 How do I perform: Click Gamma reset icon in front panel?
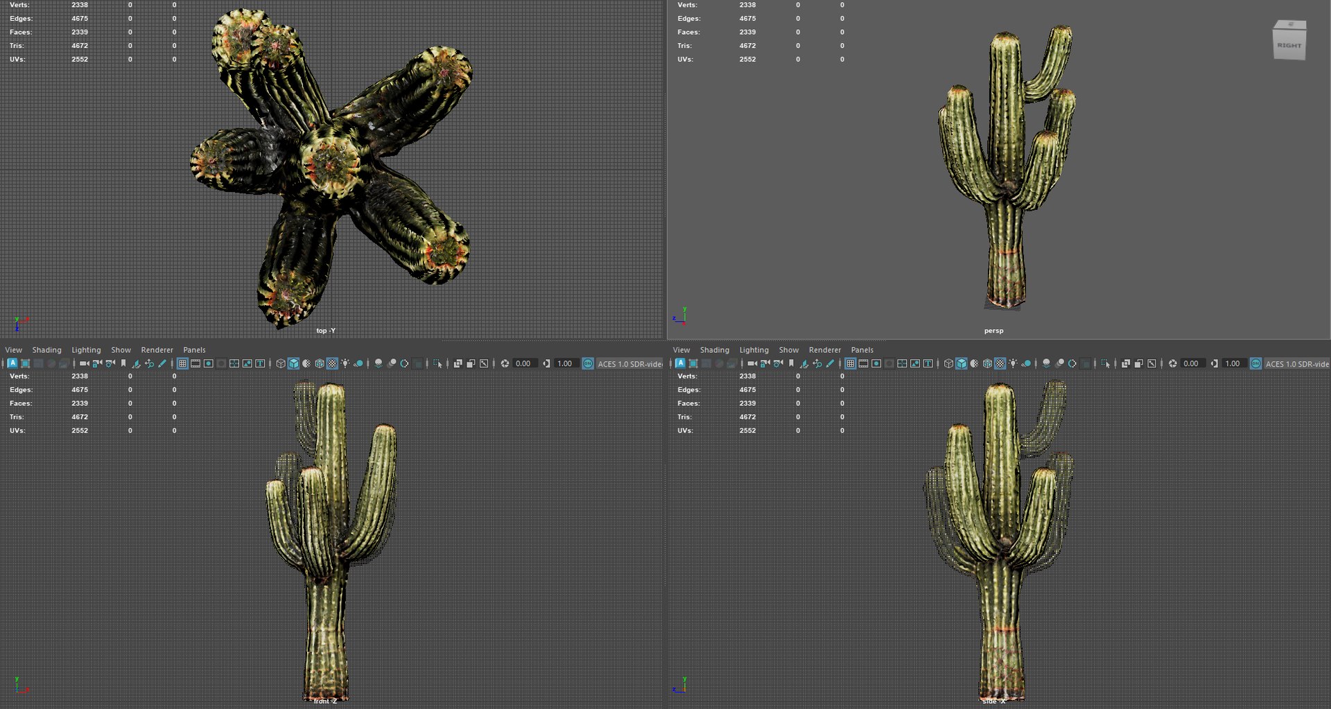coord(547,363)
